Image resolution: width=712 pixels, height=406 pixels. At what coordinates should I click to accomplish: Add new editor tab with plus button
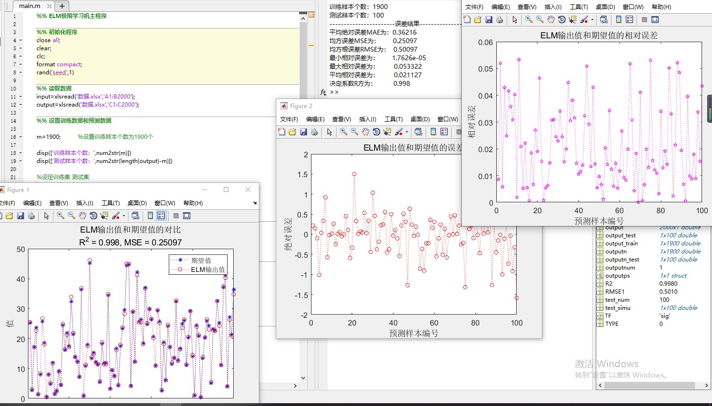[62, 6]
